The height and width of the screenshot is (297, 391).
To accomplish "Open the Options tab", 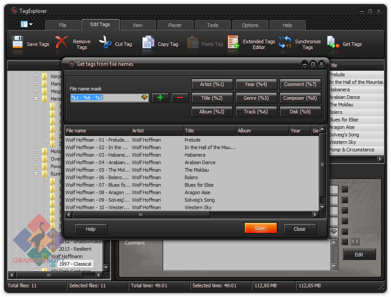I will coord(250,25).
